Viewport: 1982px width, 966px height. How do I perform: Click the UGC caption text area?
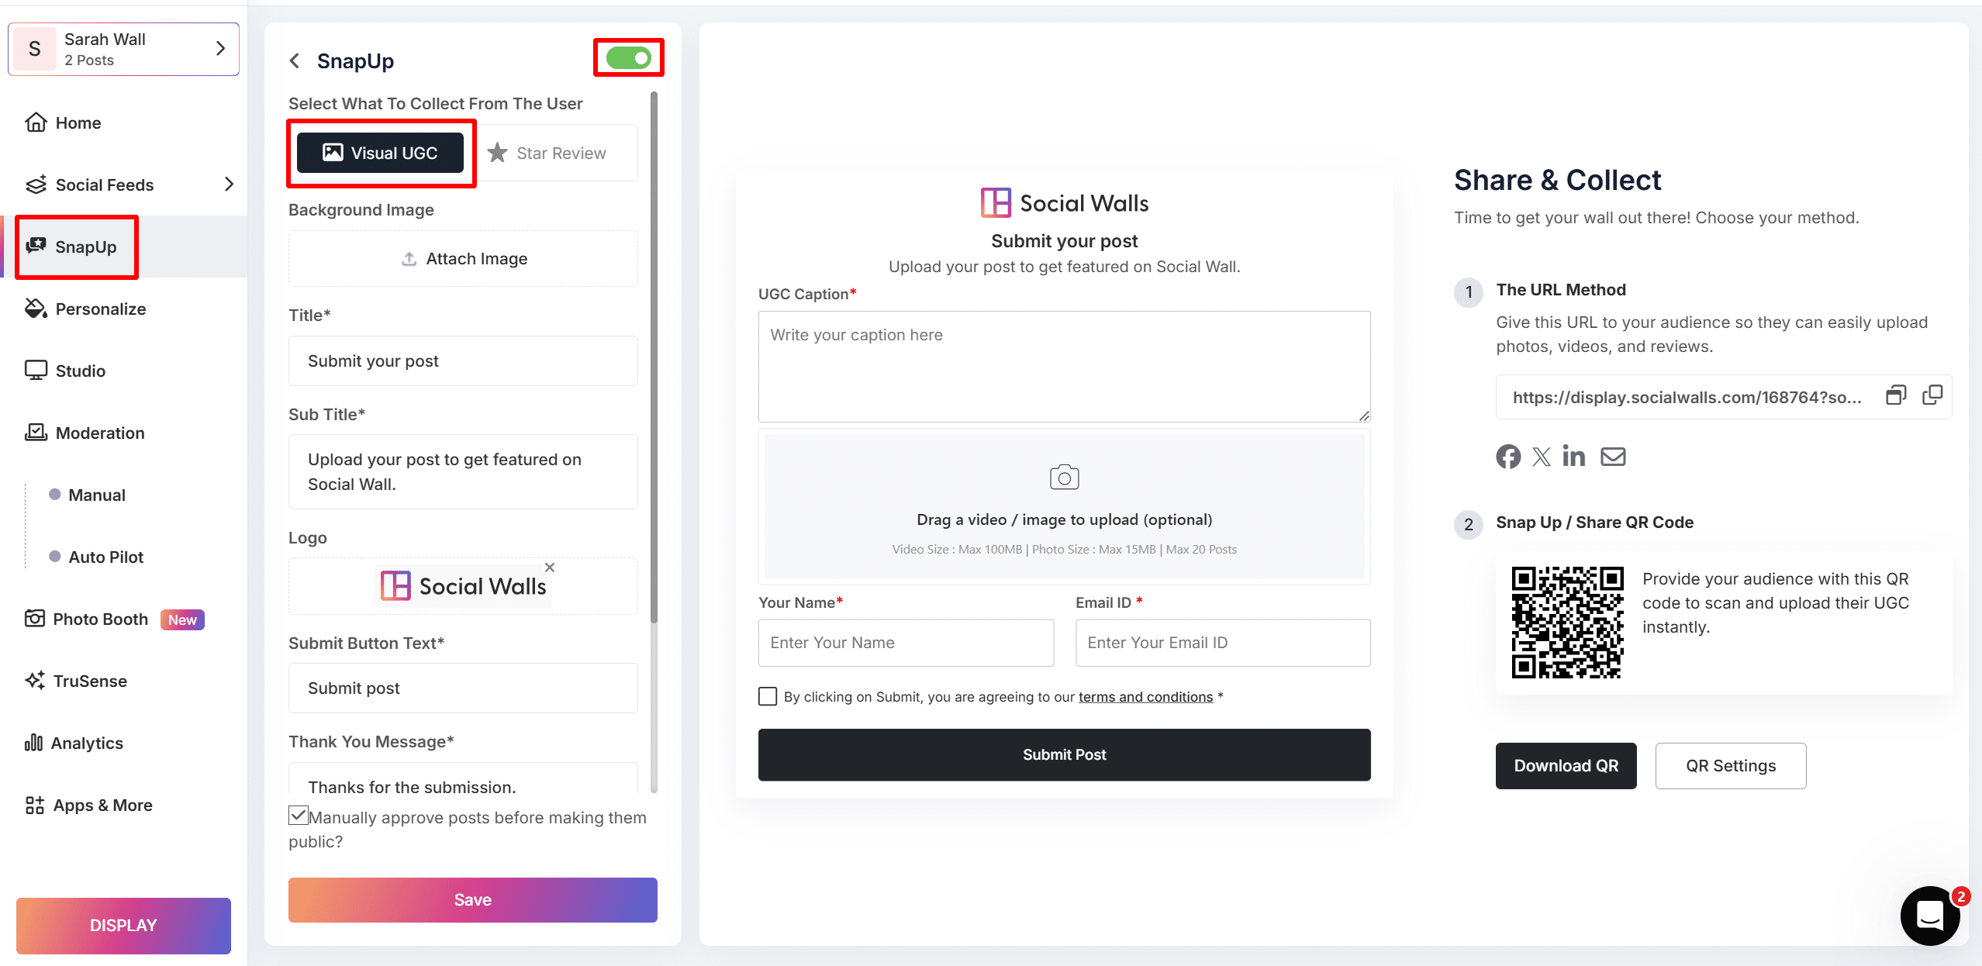(1064, 366)
